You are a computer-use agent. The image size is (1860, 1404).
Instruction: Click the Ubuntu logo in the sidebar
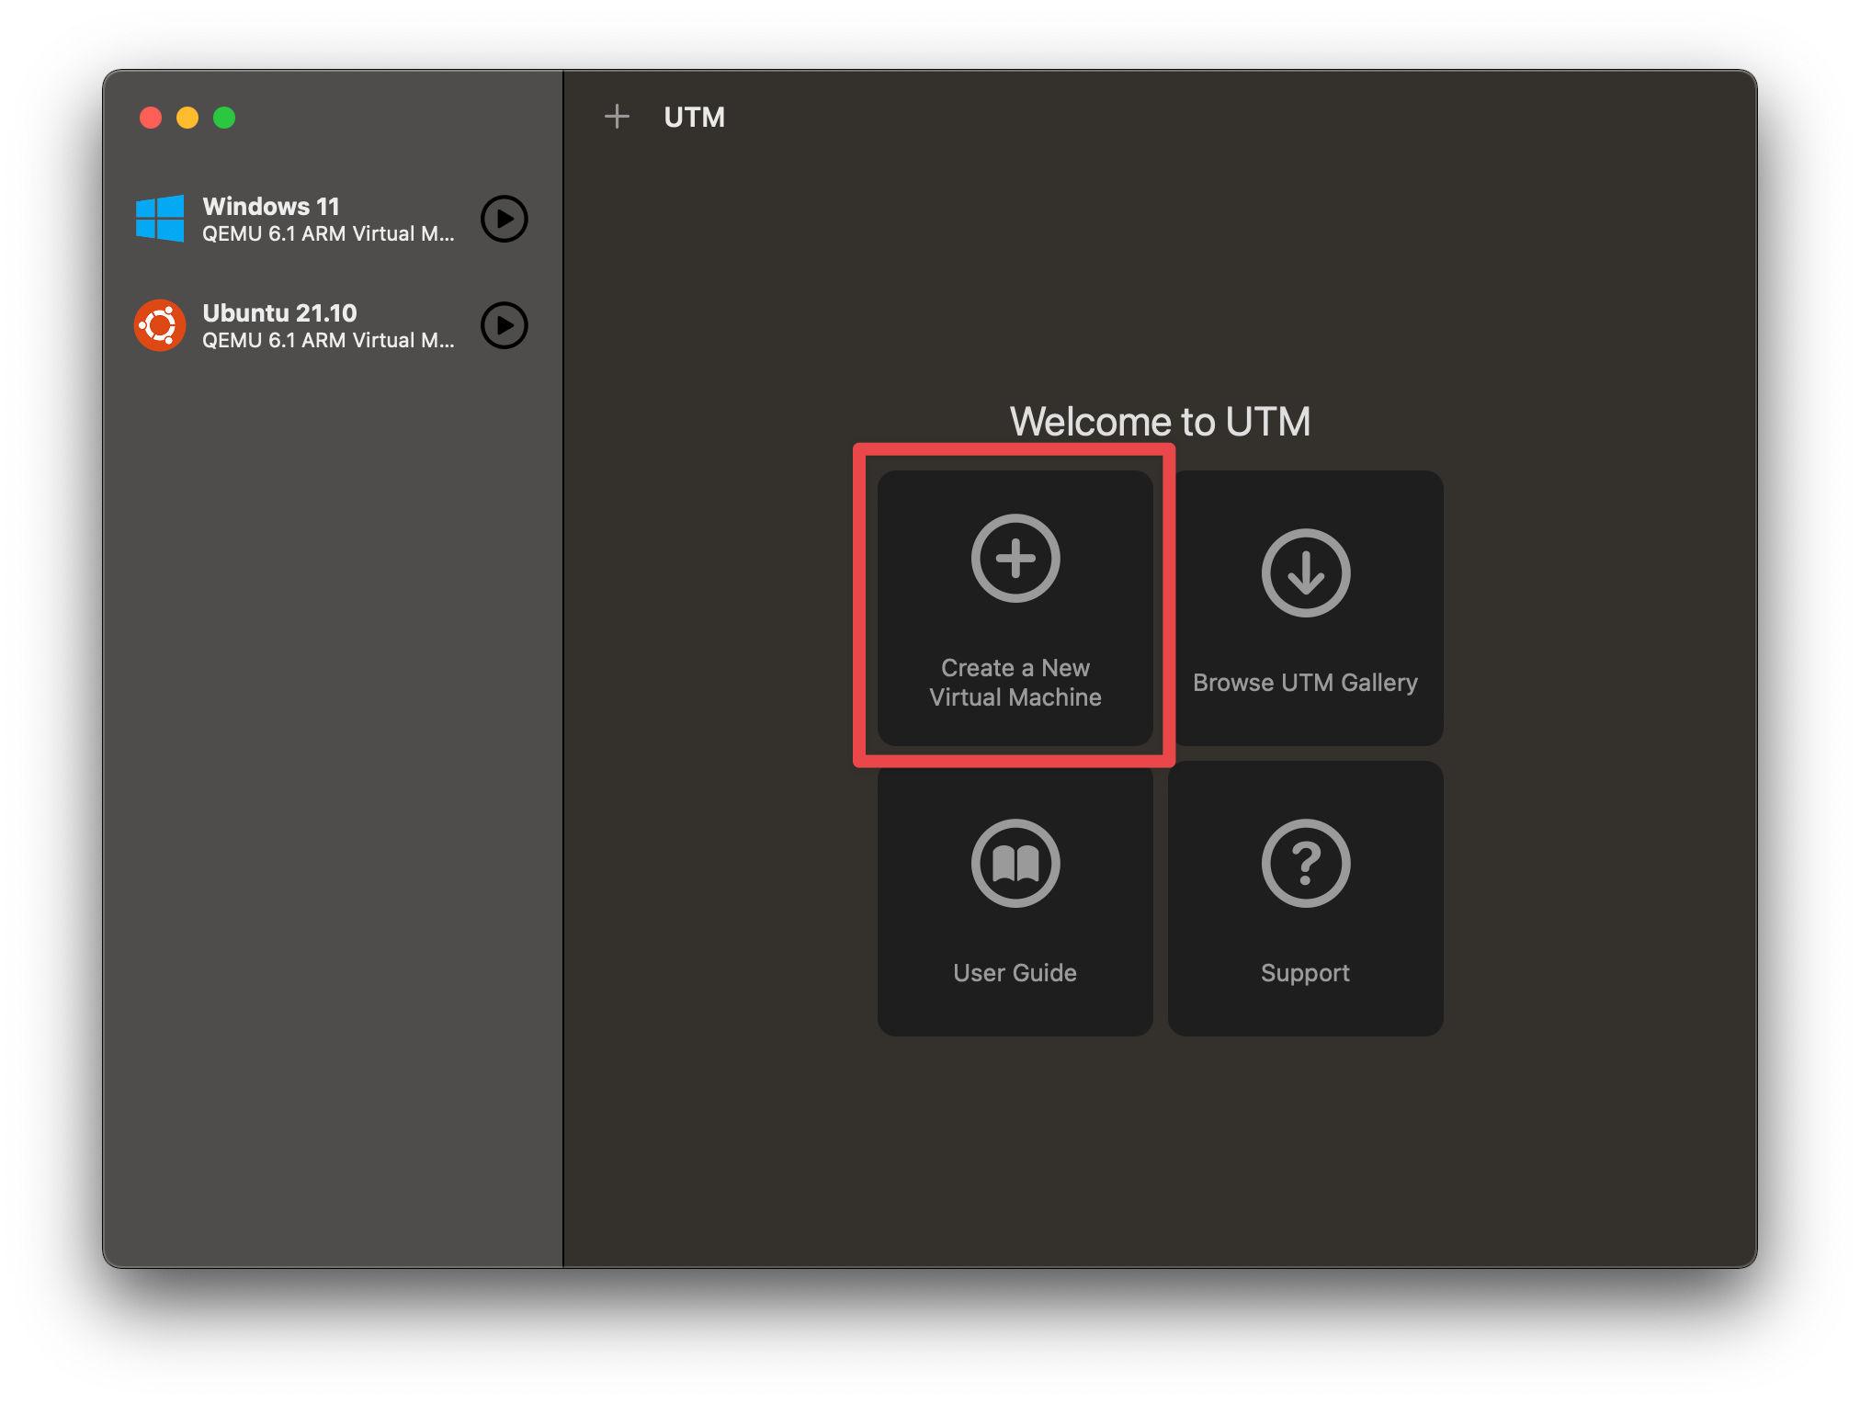[x=160, y=325]
